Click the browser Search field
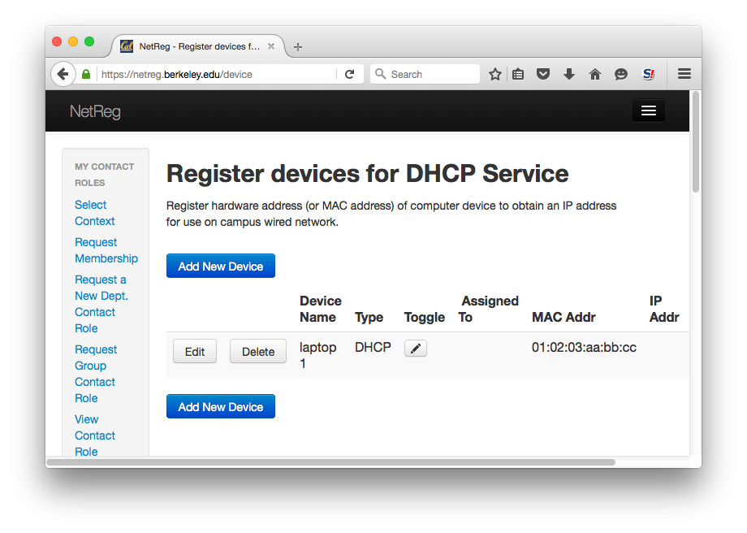This screenshot has width=747, height=533. (425, 75)
